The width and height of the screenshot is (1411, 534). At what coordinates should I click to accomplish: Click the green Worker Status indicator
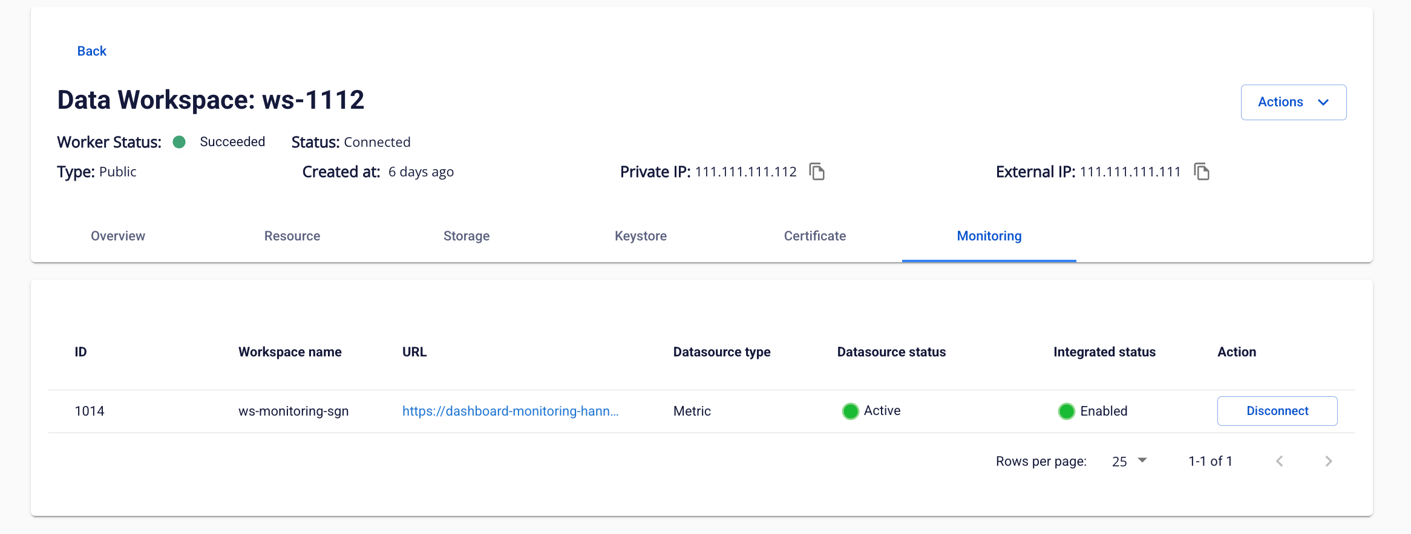pos(179,142)
